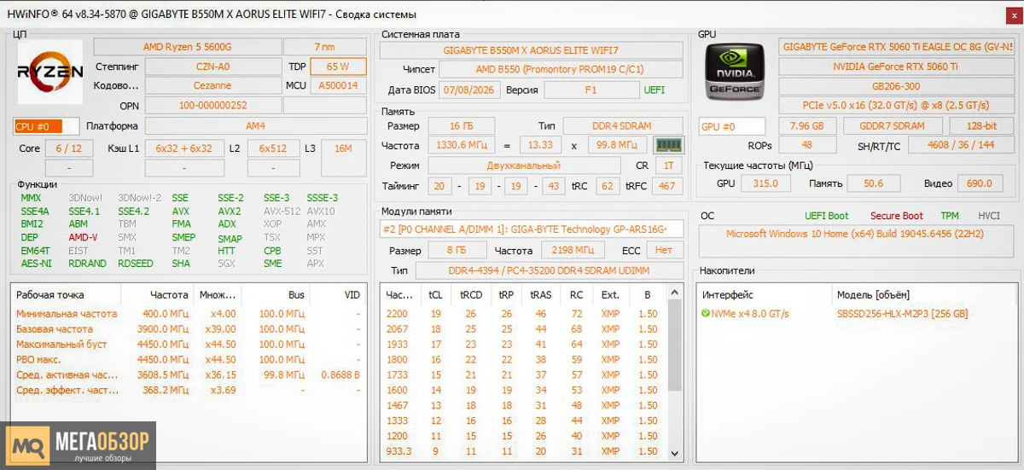Viewport: 1024px width, 470px height.
Task: Select the Сред. активная час... row
Action: (x=189, y=374)
